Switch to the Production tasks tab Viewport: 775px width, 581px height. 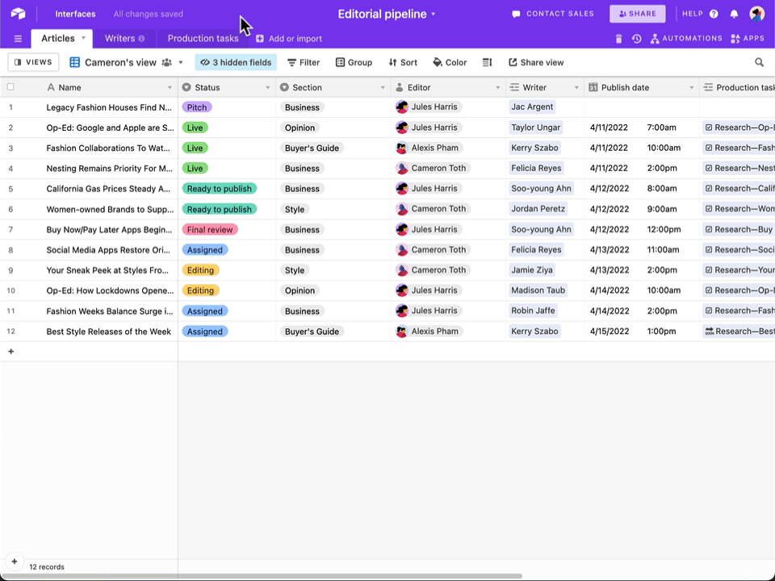coord(203,39)
